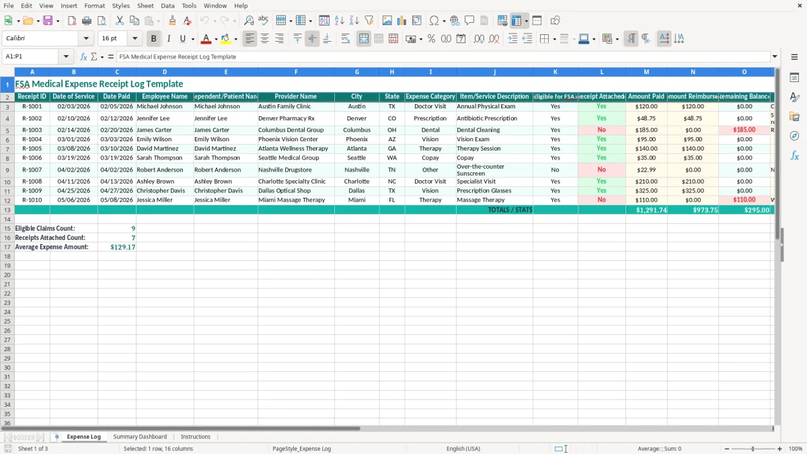Viewport: 807px width, 454px height.
Task: Click zoom in plus button
Action: pos(780,449)
